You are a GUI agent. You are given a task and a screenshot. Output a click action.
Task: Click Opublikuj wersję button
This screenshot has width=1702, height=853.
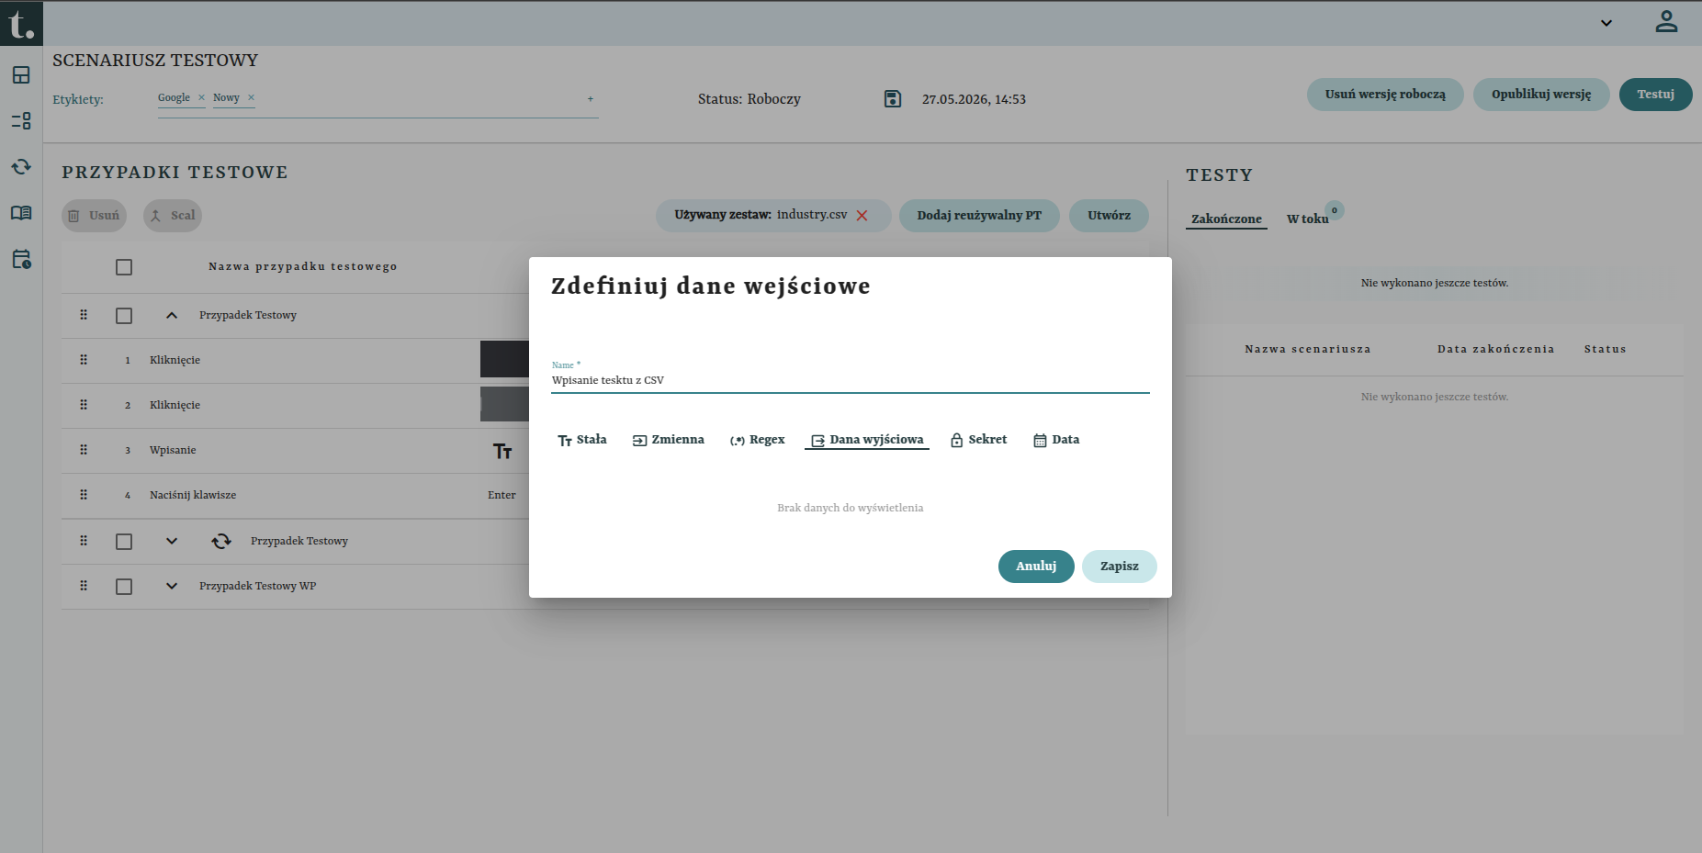(x=1541, y=95)
